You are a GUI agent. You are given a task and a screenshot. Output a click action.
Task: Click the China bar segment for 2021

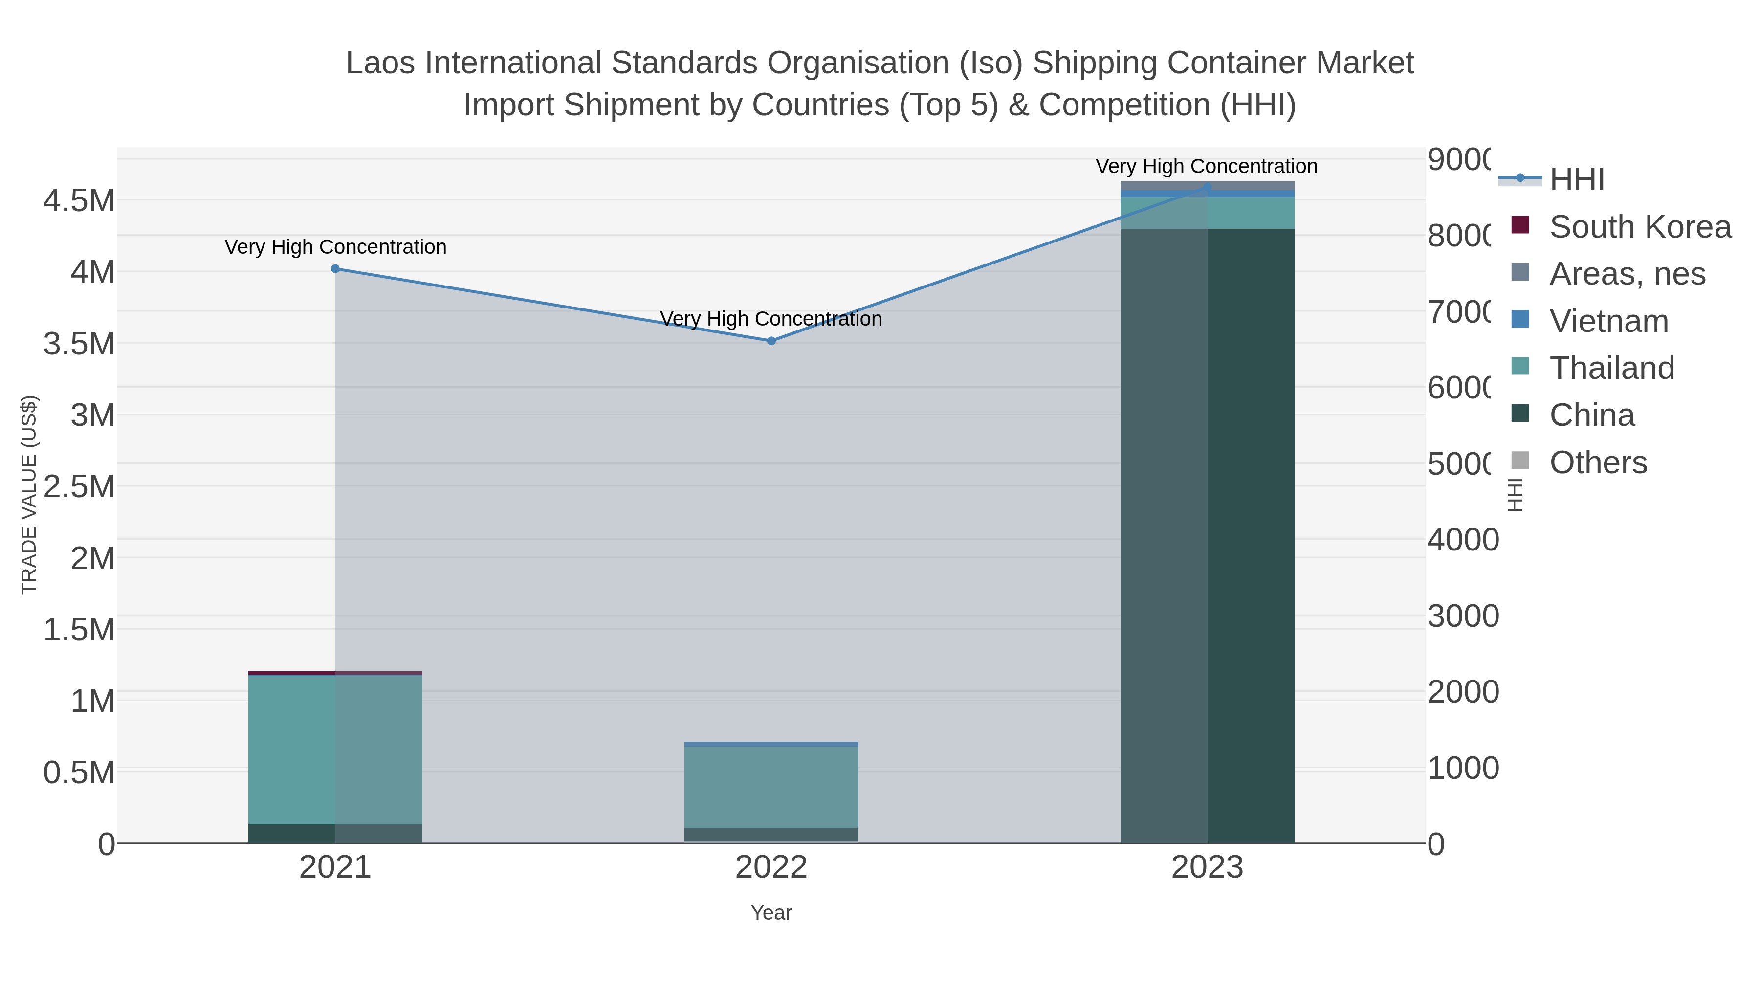[x=335, y=834]
